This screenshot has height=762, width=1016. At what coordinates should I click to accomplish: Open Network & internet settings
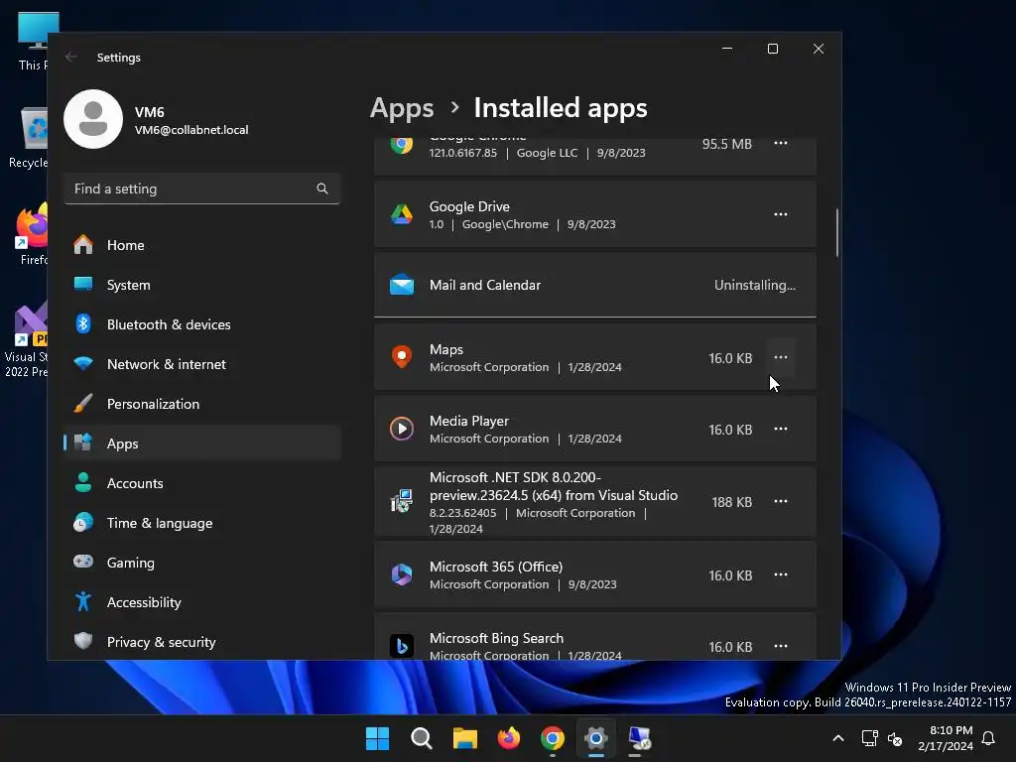[x=202, y=364]
